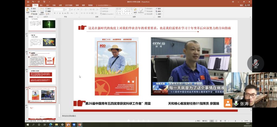Expand the font size dropdown

pos(69,9)
